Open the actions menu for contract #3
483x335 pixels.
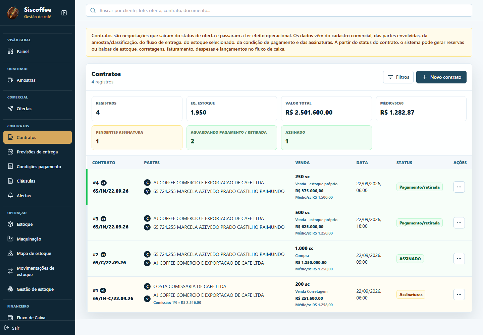(x=459, y=223)
